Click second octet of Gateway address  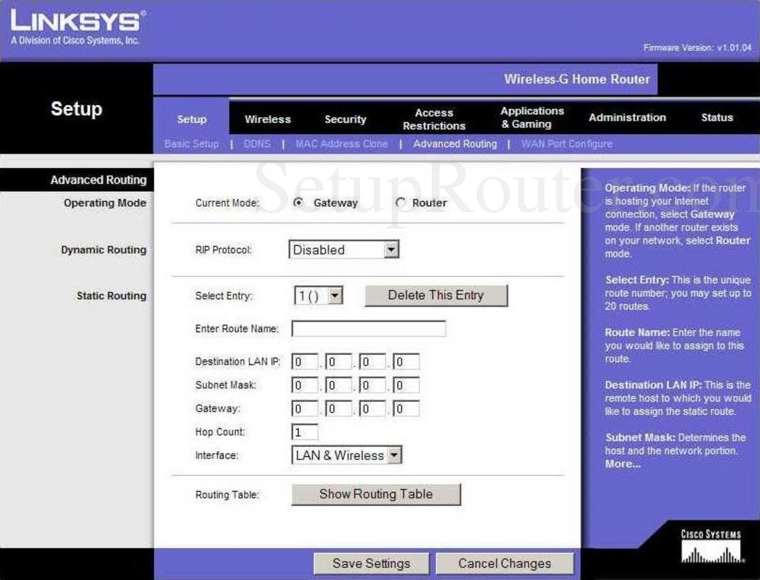point(339,409)
